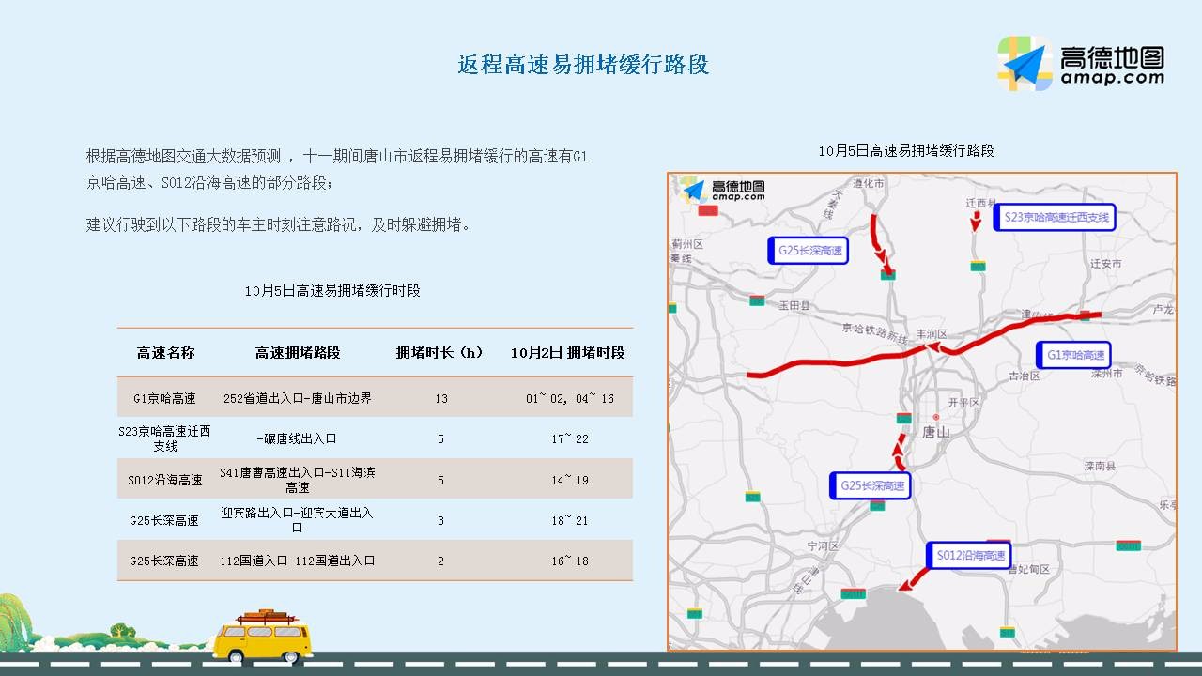Click the slide title 返程高速易拥堵缓行路段
This screenshot has height=676, width=1202.
coord(583,64)
